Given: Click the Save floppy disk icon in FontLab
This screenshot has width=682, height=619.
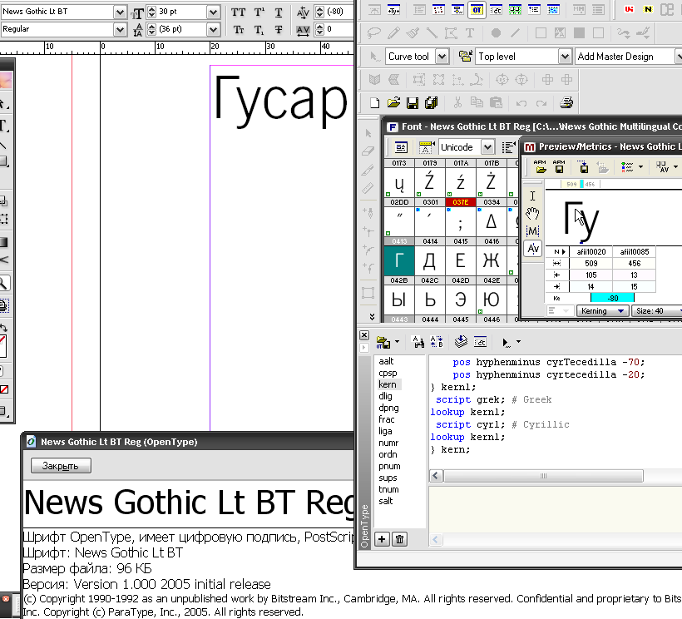Looking at the screenshot, I should 413,103.
